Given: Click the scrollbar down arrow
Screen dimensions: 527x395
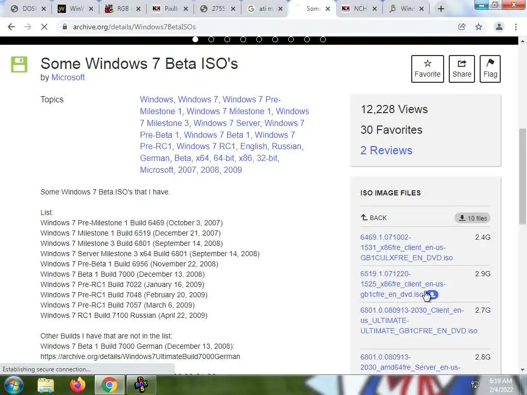Looking at the screenshot, I should coord(522,370).
